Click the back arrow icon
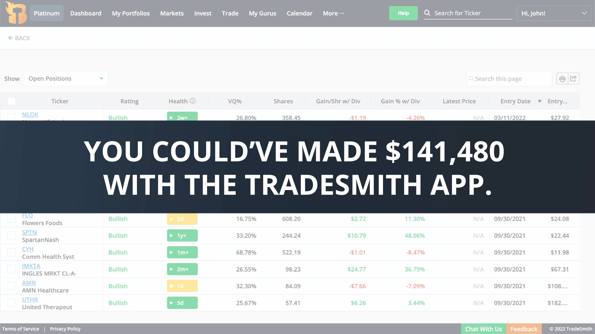This screenshot has height=334, width=595. 11,38
